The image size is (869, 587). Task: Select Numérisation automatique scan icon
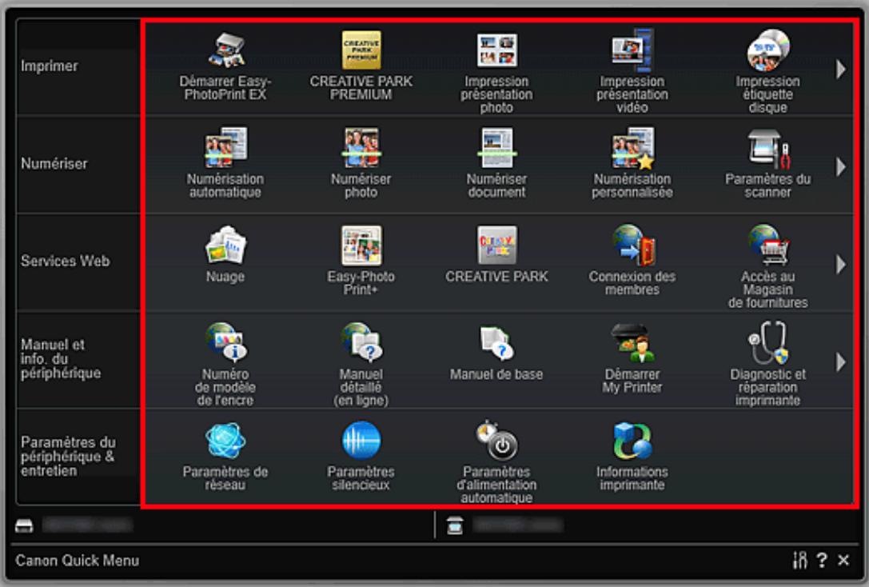coord(225,147)
